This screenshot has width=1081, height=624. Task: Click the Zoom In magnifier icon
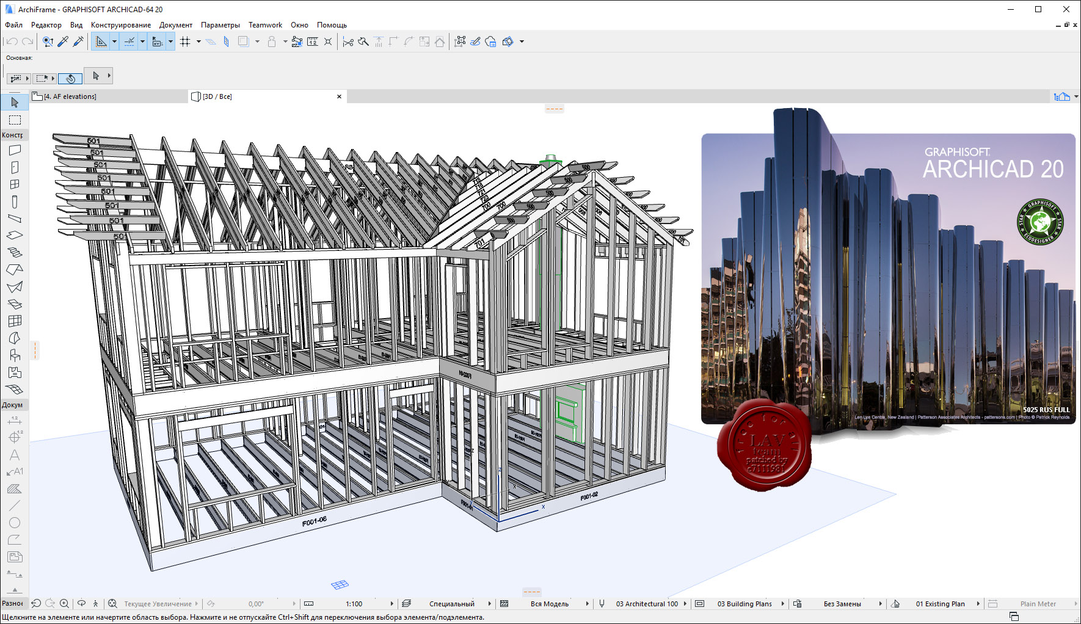(64, 603)
